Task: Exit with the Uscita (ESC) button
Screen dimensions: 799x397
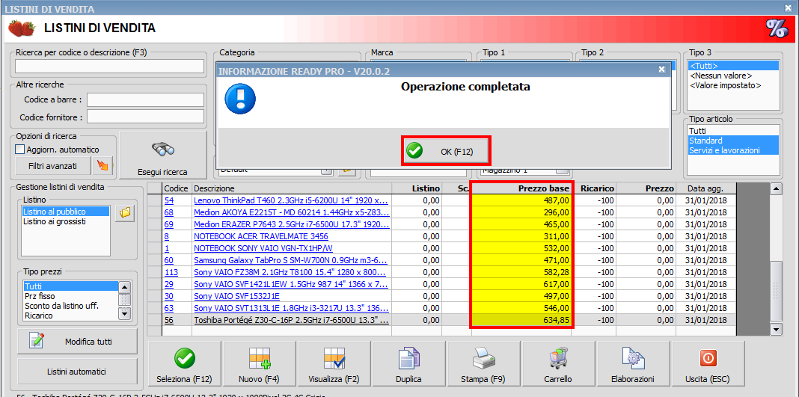Action: point(708,364)
